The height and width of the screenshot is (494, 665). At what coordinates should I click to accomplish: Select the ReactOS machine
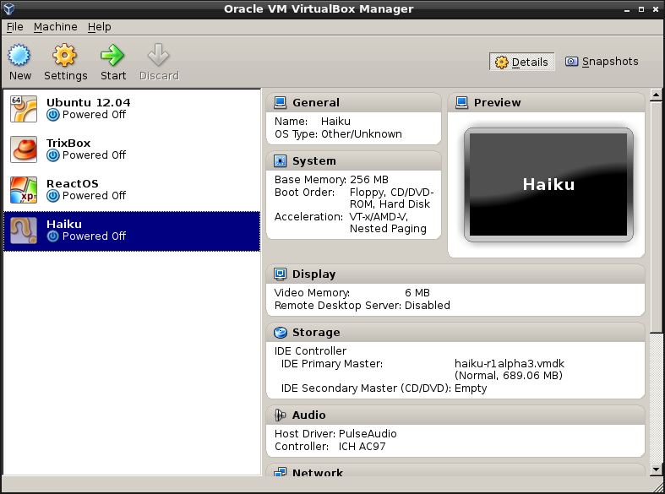coord(132,190)
